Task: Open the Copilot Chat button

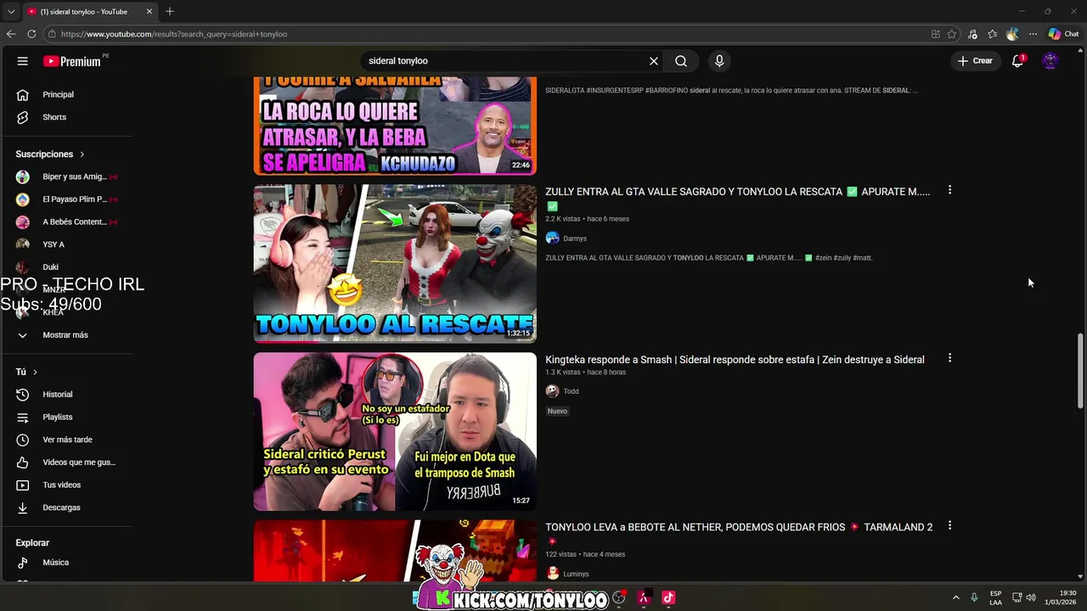Action: coord(1063,34)
